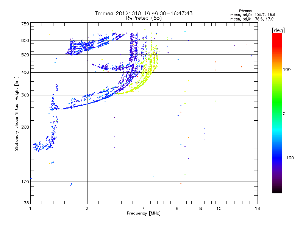Click the '6' frequency axis label
This screenshot has width=303, height=227.
click(177, 208)
